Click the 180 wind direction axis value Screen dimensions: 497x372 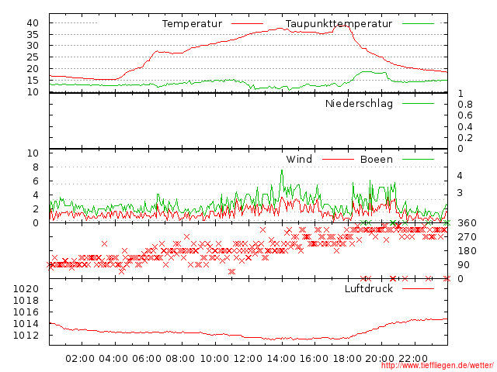pyautogui.click(x=467, y=251)
